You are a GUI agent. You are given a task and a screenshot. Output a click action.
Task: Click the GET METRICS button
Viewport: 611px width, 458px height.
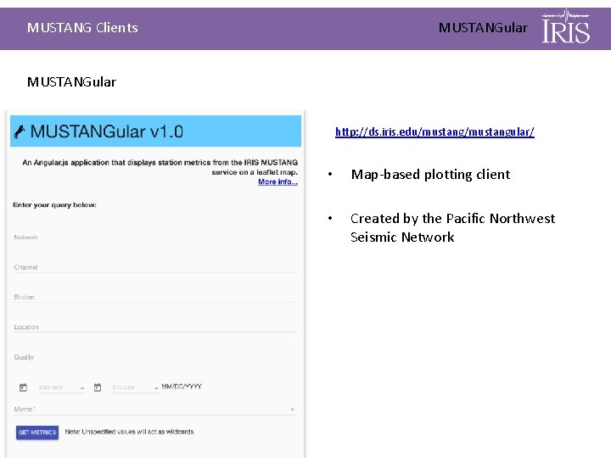click(x=37, y=433)
